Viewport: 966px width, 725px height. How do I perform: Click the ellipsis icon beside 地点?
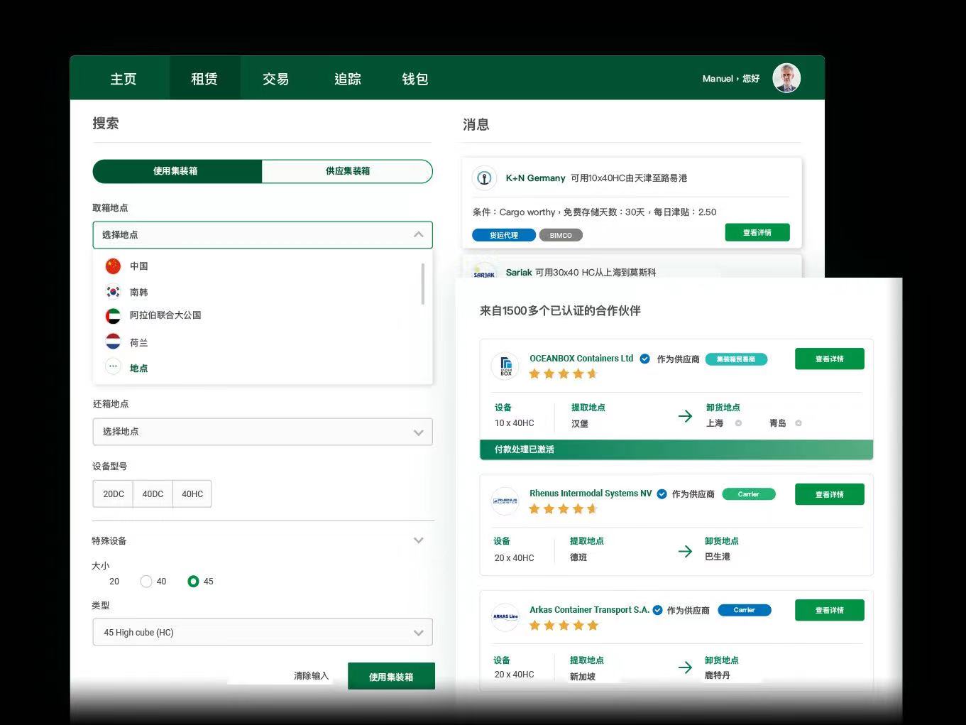click(113, 367)
